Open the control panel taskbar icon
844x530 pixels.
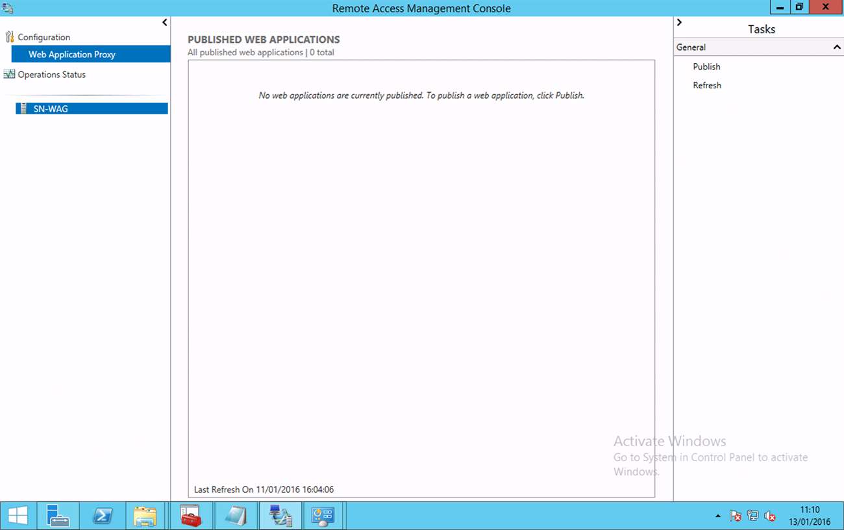coord(323,516)
